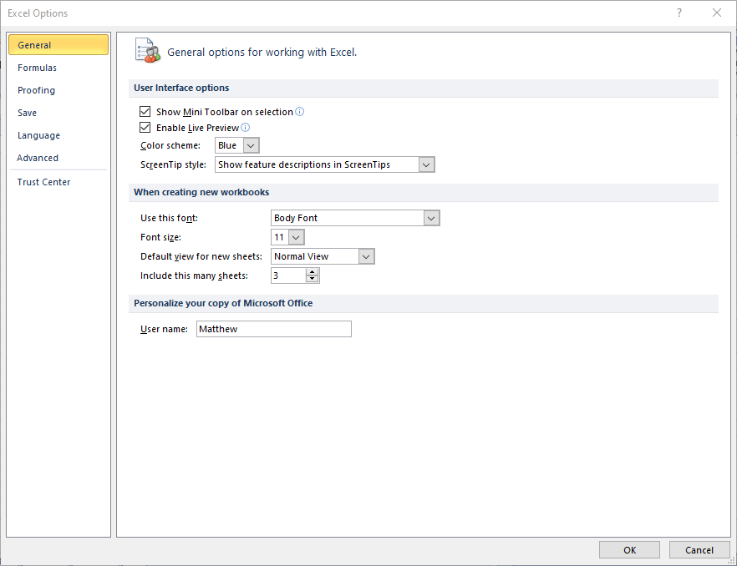Viewport: 737px width, 566px height.
Task: Confirm settings with OK button
Action: [629, 550]
